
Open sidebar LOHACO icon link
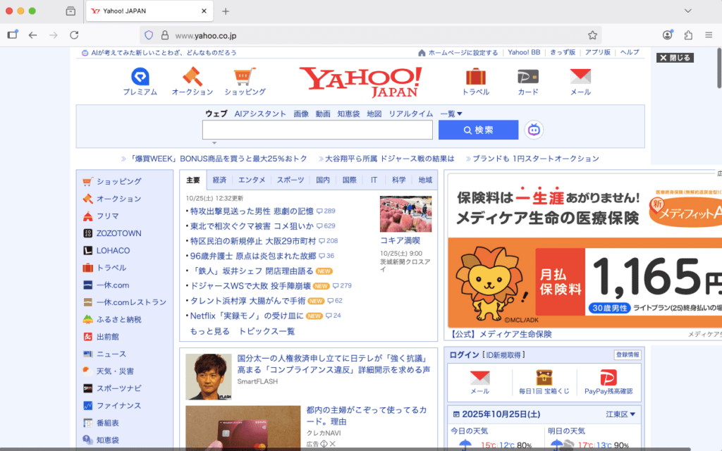click(87, 250)
